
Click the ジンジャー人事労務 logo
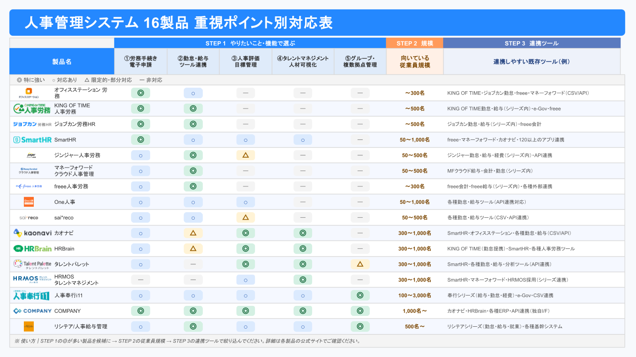[31, 155]
